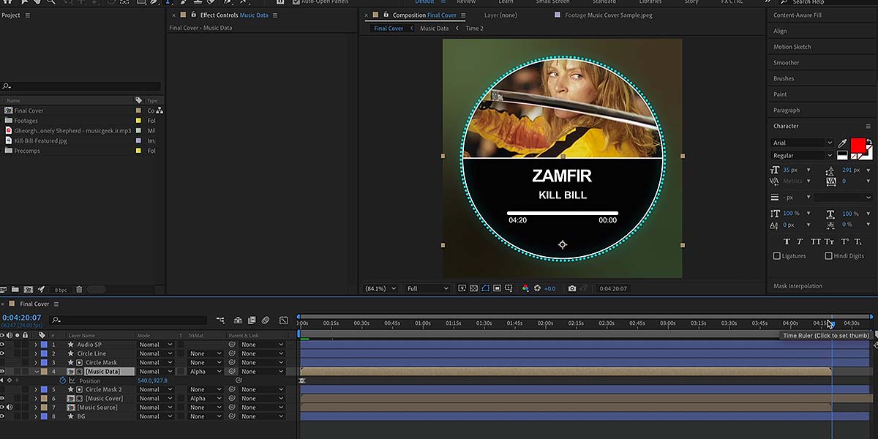Open composition mini-flowchart in timeline
The image size is (878, 439).
pos(220,320)
